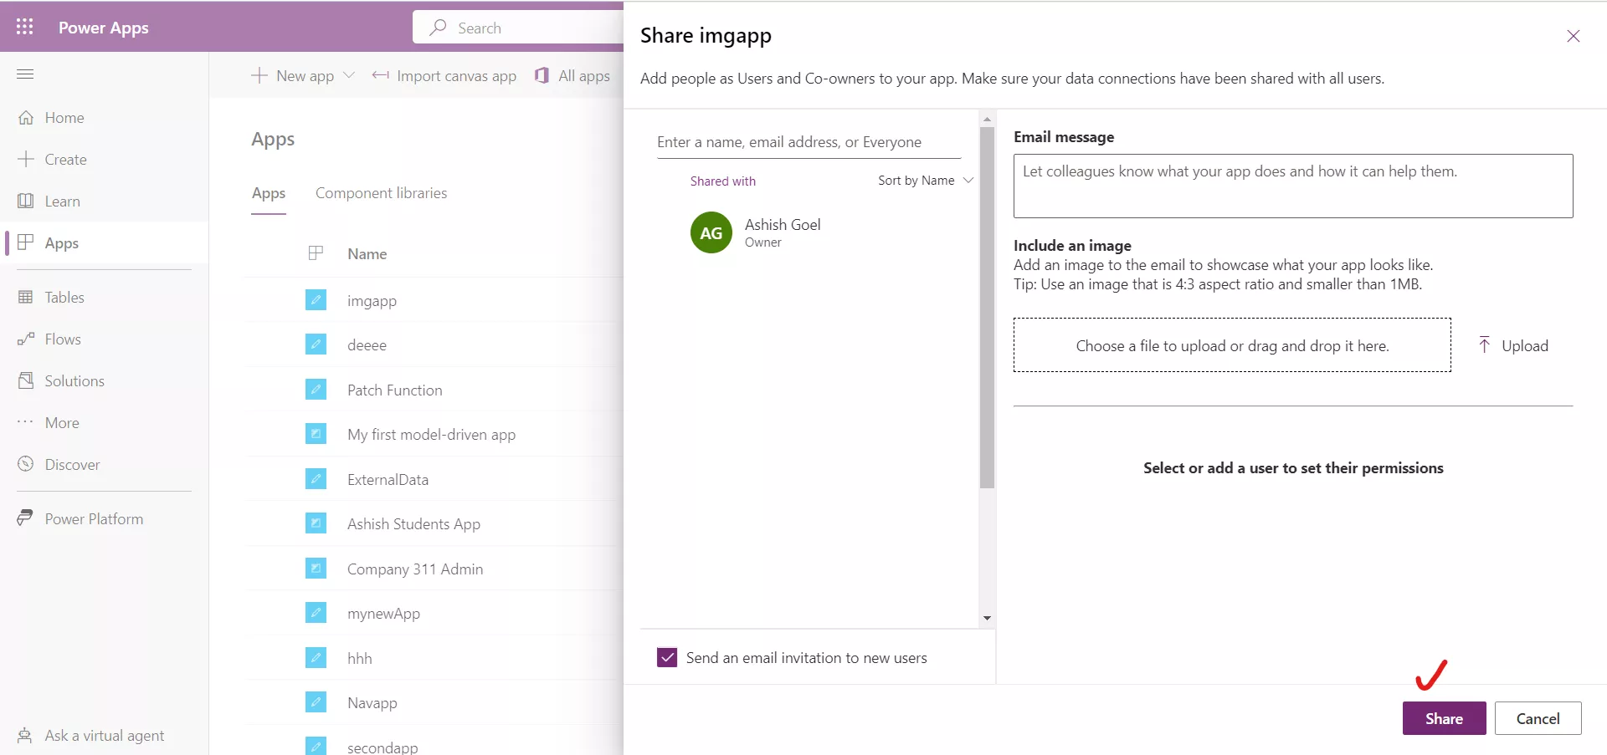
Task: Select the Apps tab
Action: point(269,193)
